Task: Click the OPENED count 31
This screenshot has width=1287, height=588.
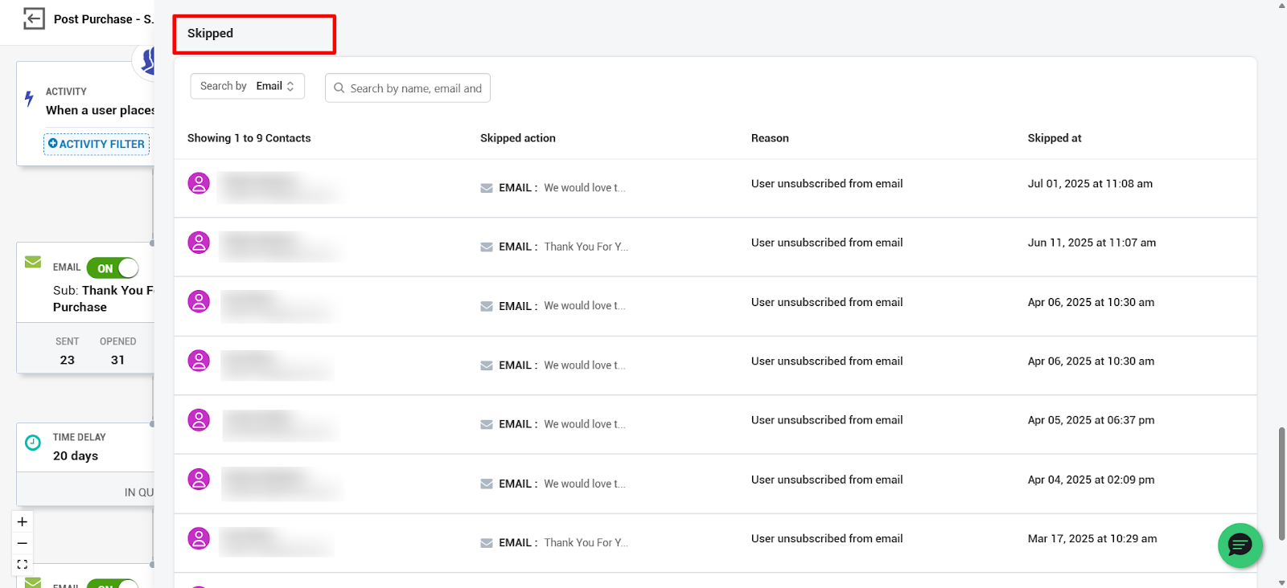Action: 118,360
